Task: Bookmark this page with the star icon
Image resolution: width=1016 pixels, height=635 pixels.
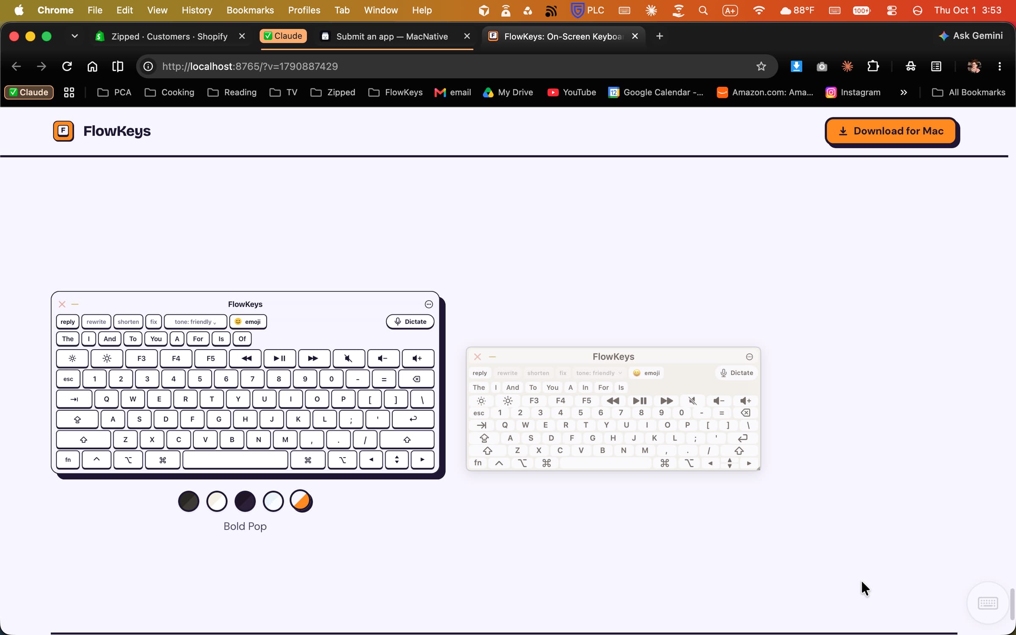Action: click(x=761, y=66)
